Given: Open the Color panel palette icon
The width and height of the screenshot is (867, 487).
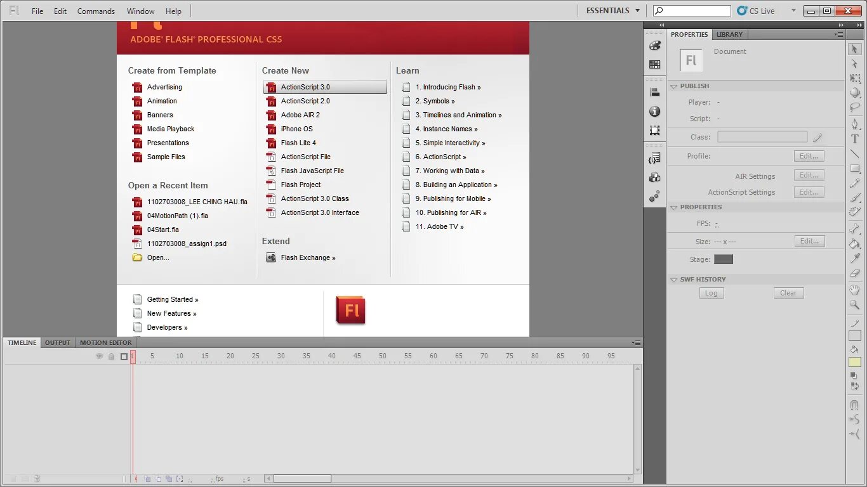Looking at the screenshot, I should click(x=655, y=46).
